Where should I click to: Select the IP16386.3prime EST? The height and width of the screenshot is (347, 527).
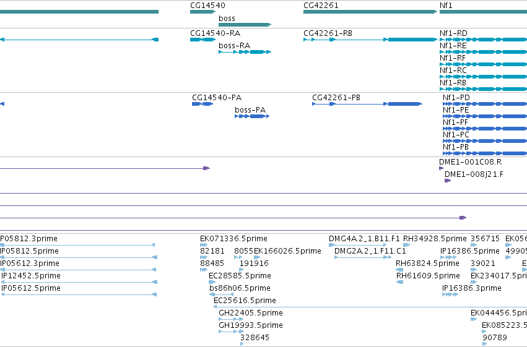450,294
